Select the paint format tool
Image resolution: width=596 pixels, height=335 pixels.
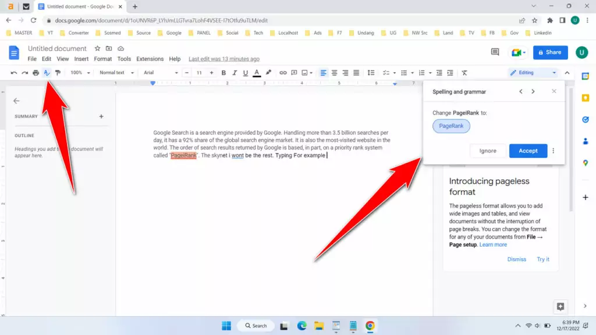pos(58,73)
